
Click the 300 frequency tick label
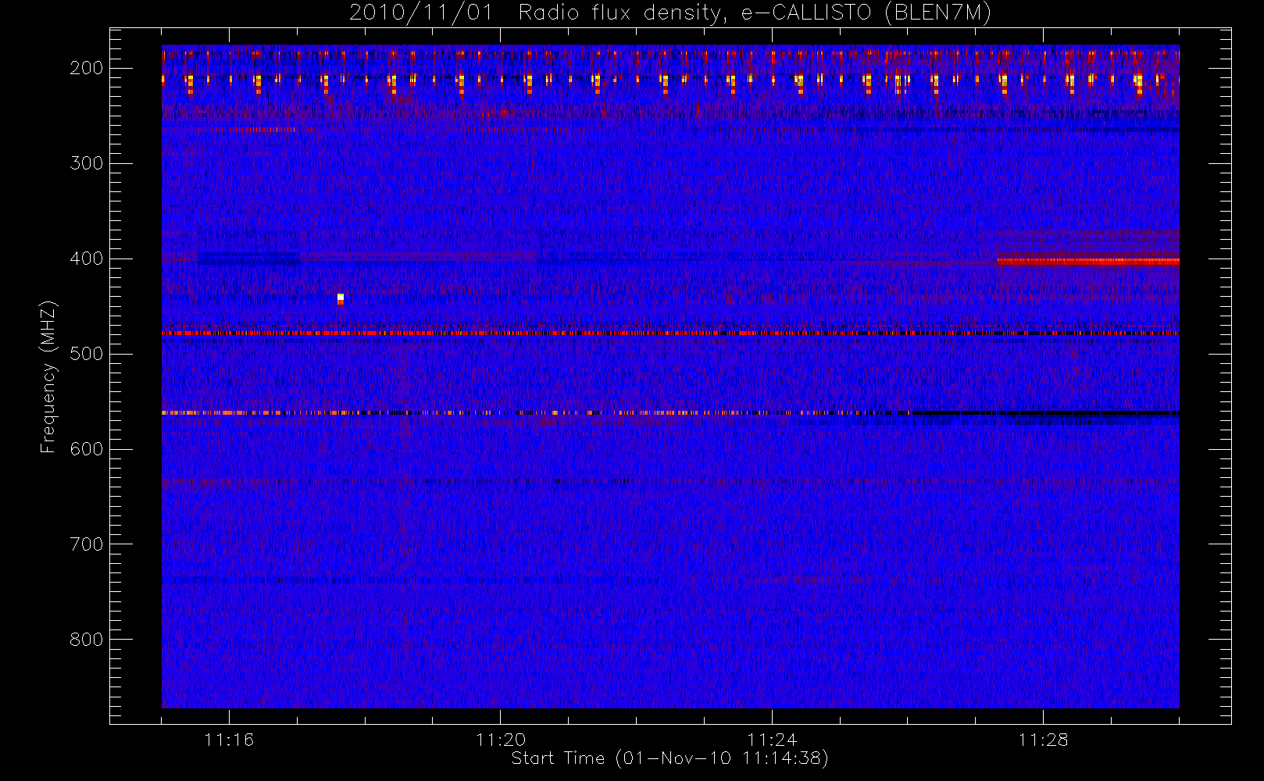87,163
